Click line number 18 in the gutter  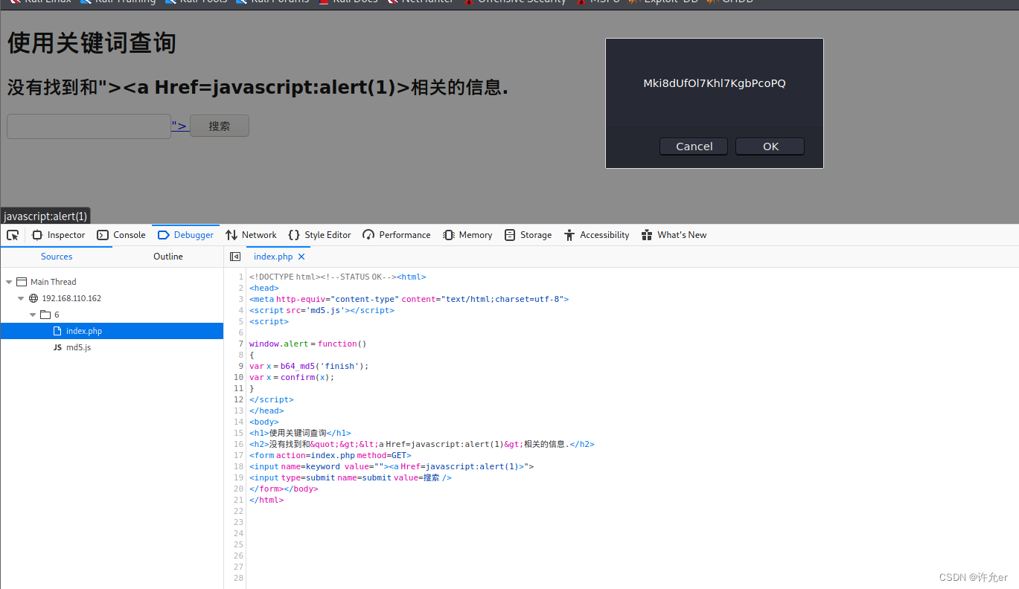tap(239, 466)
